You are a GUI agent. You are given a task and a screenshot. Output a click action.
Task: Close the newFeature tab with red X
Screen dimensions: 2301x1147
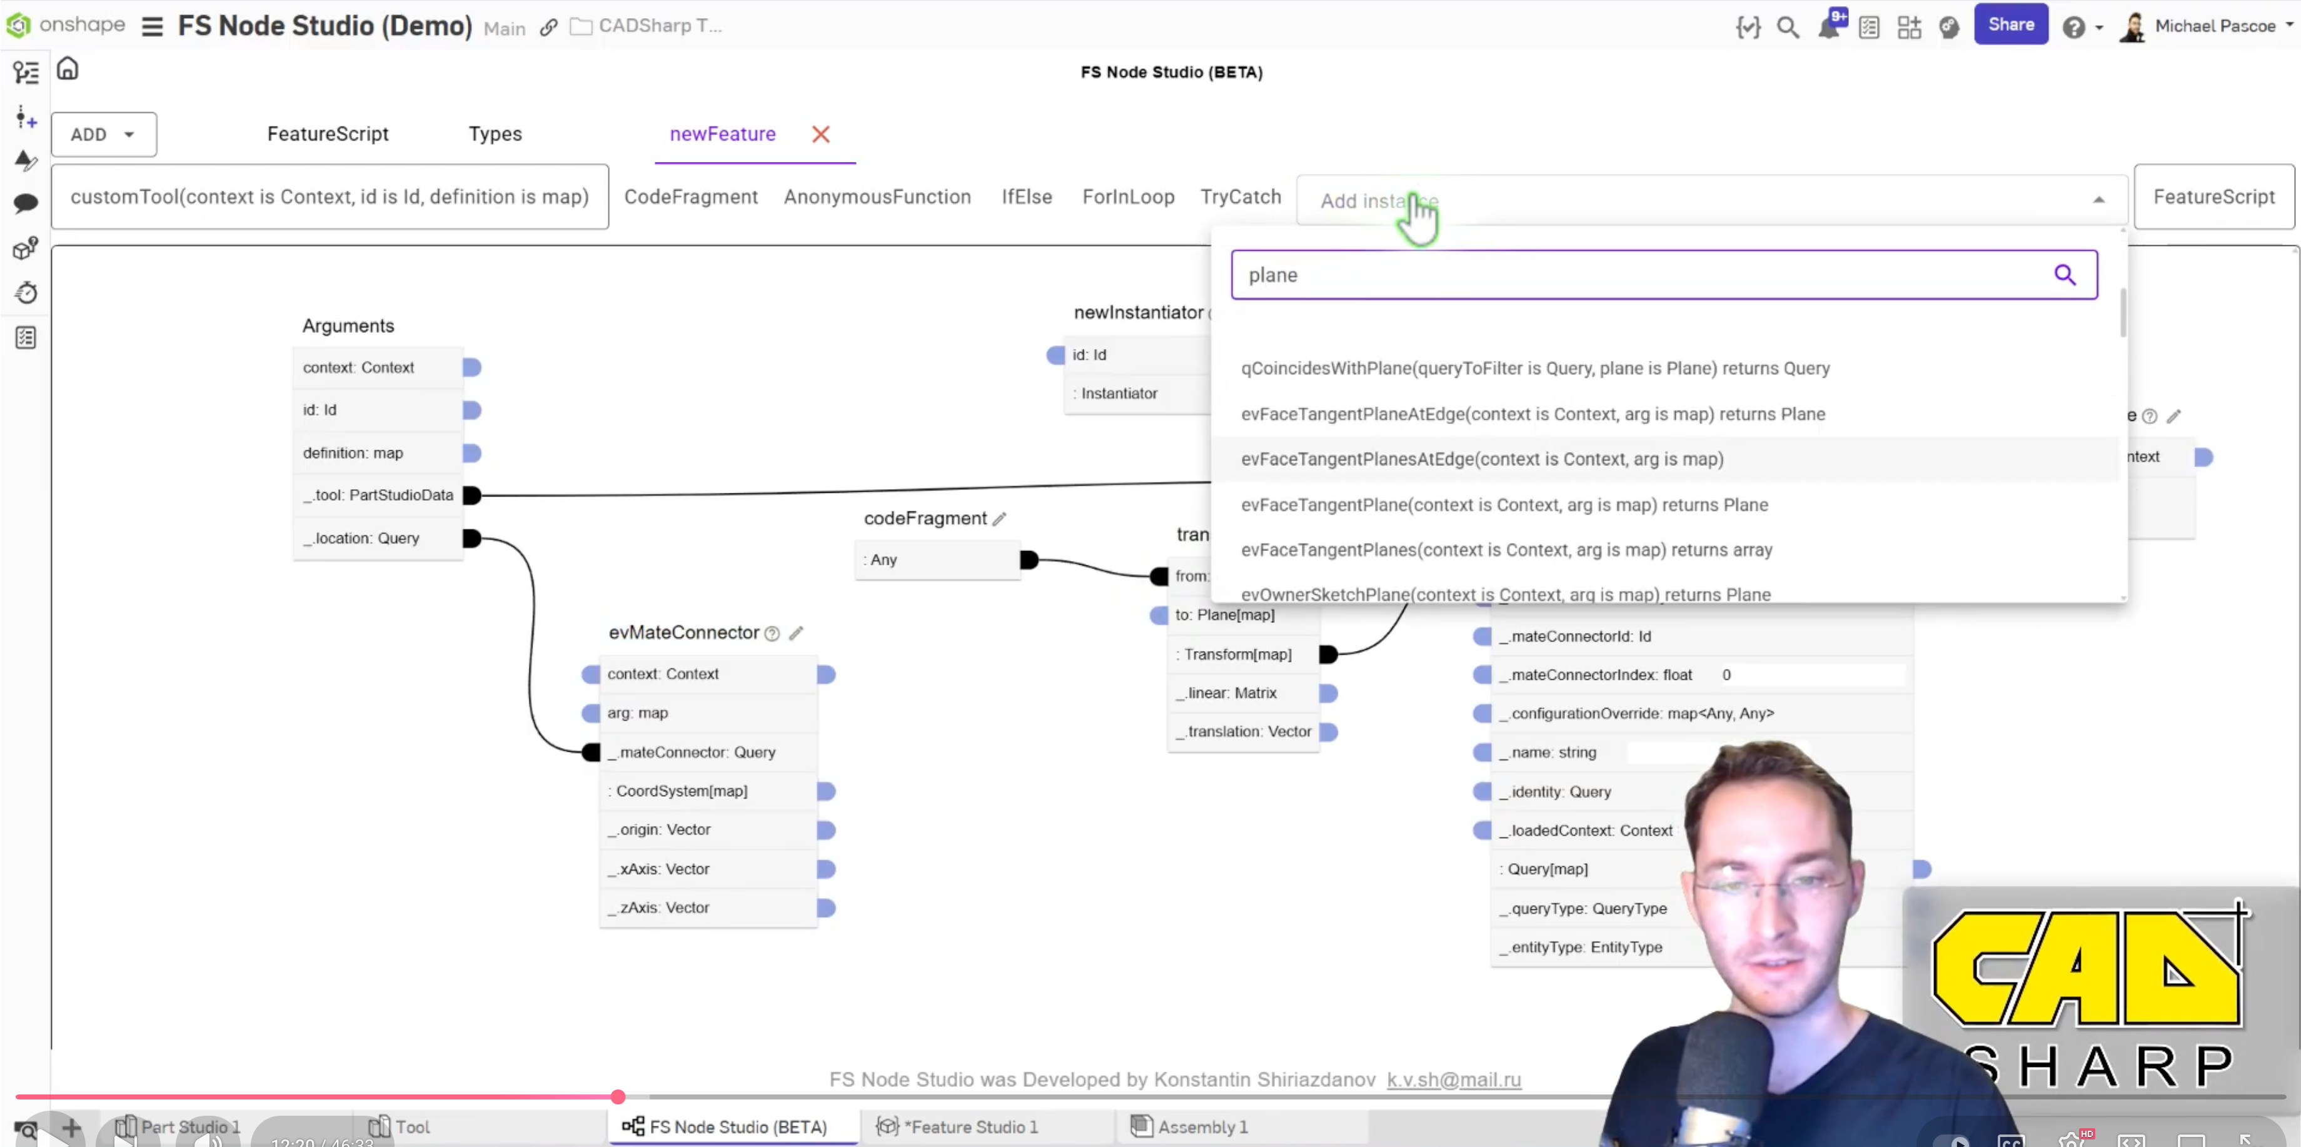(820, 134)
